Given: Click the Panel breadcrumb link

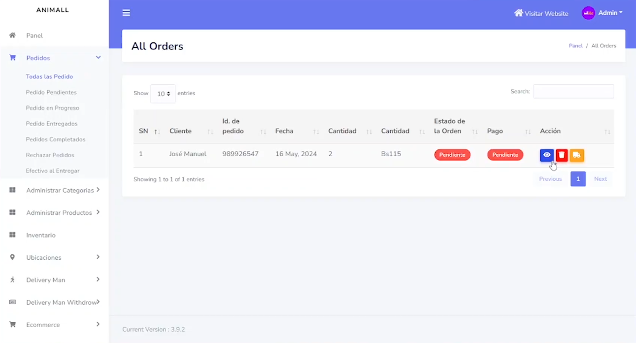Looking at the screenshot, I should pos(575,46).
